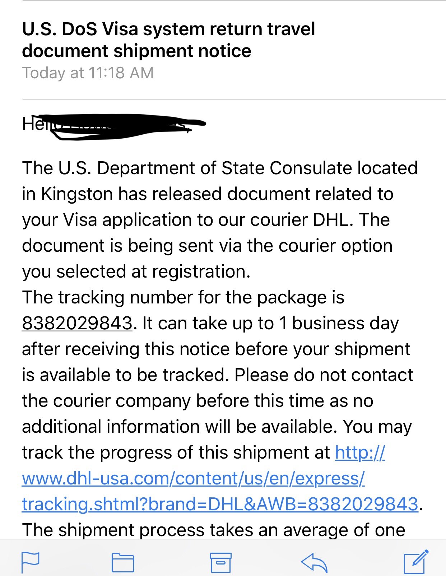This screenshot has width=446, height=576.
Task: Tap the "http://" link segment
Action: point(360,452)
